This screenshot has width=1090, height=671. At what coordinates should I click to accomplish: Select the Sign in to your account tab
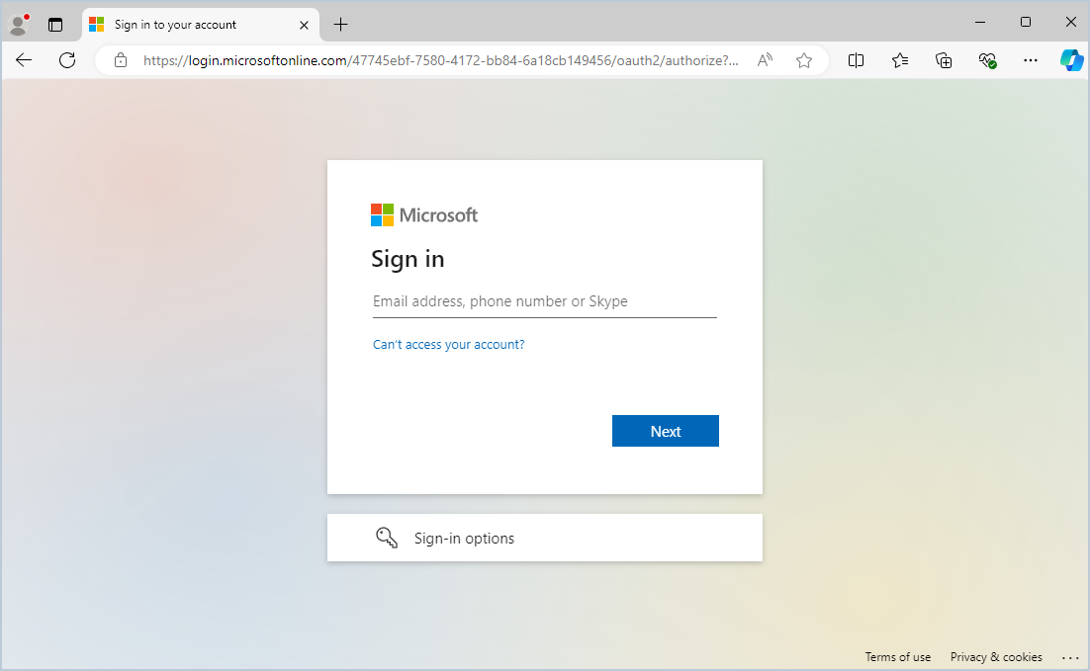(x=200, y=25)
